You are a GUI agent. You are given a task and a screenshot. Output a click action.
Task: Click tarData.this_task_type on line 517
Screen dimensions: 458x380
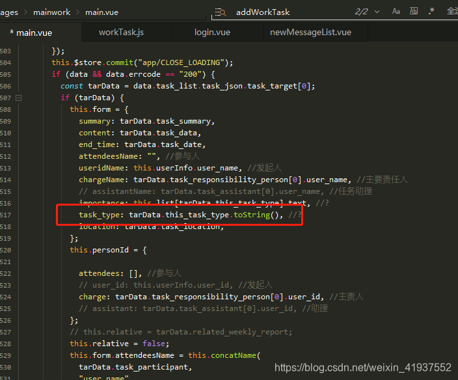(x=179, y=215)
